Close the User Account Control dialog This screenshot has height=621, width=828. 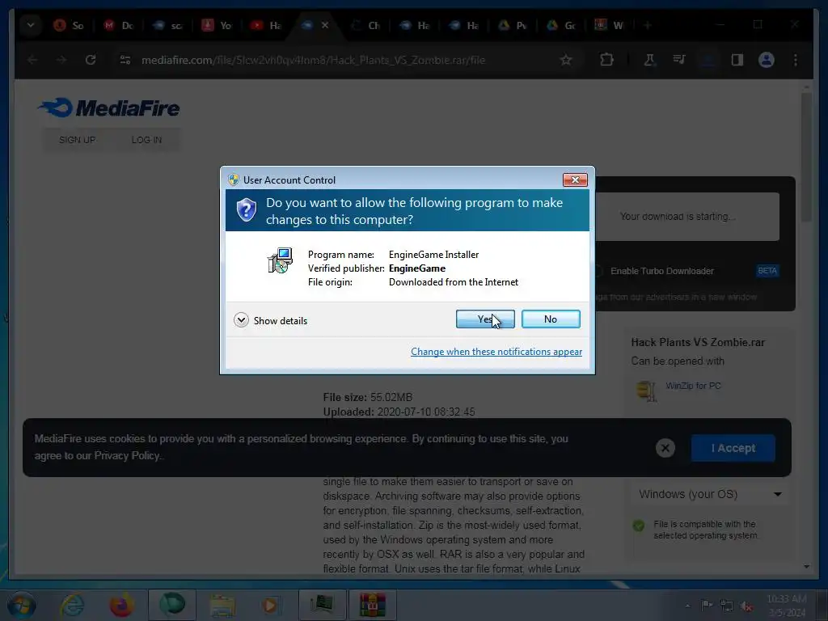point(575,180)
